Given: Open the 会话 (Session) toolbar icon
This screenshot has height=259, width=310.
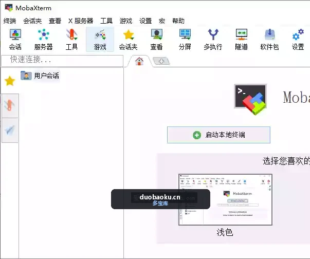Looking at the screenshot, I should [15, 40].
